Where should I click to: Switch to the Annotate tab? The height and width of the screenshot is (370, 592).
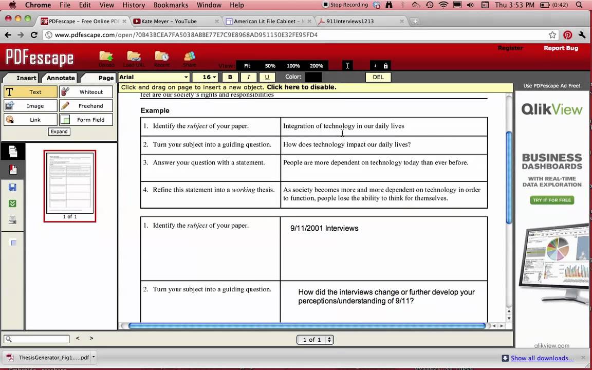point(61,78)
